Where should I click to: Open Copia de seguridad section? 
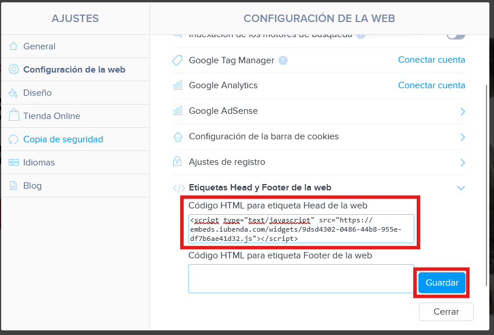[x=76, y=139]
